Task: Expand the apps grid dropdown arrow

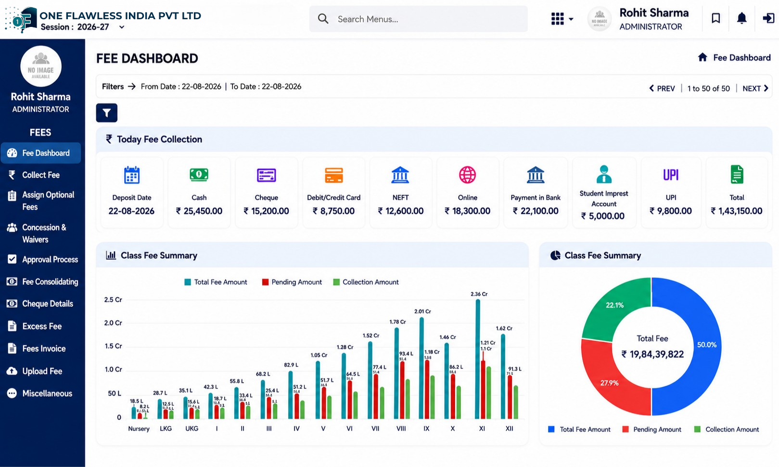Action: tap(571, 19)
